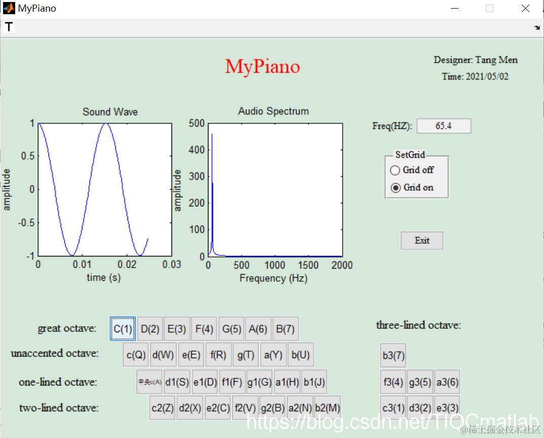Play two-lined octave key g2(B)
The width and height of the screenshot is (544, 438).
(x=272, y=408)
